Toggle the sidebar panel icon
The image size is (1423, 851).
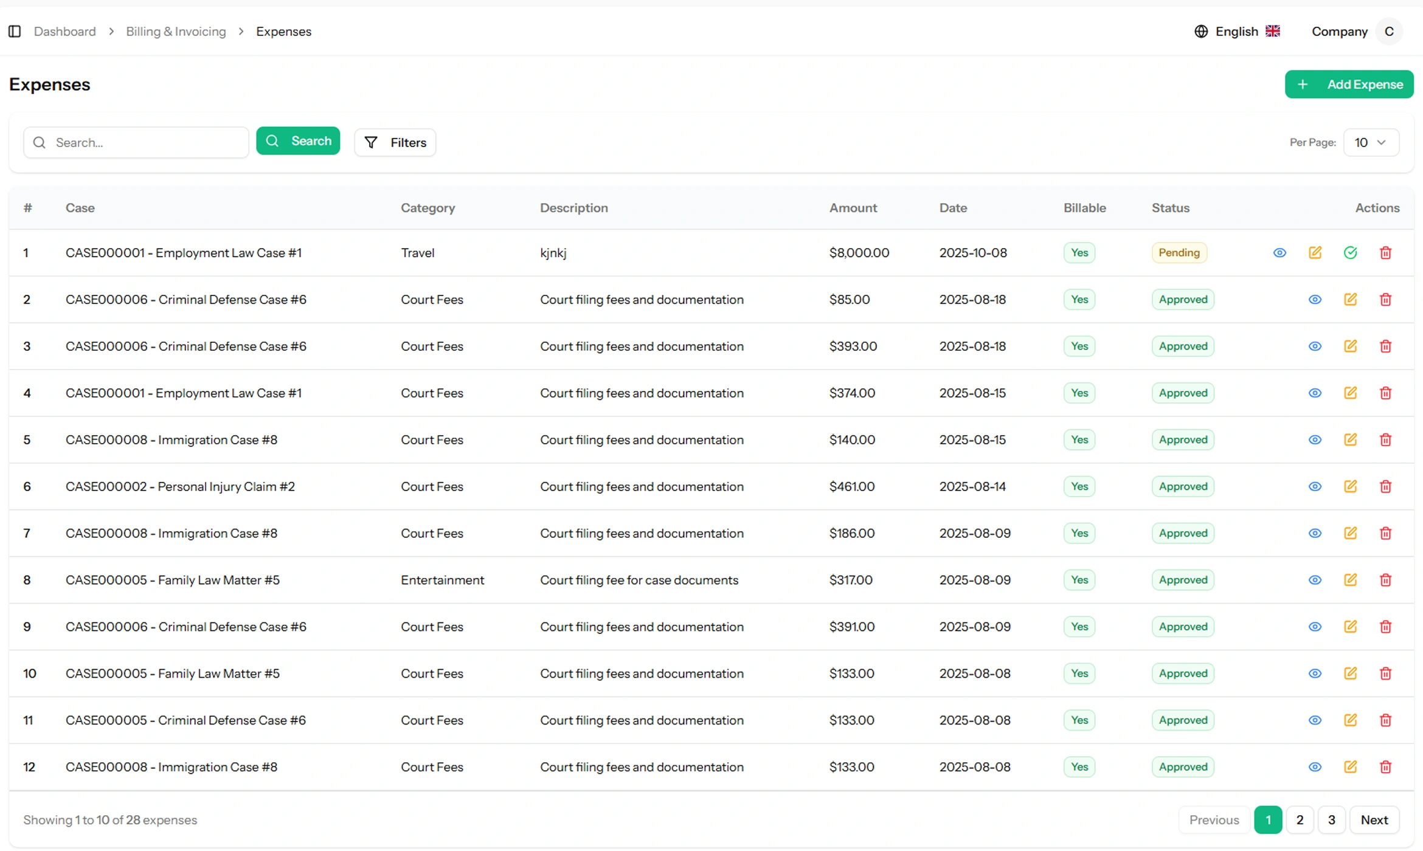(x=15, y=31)
